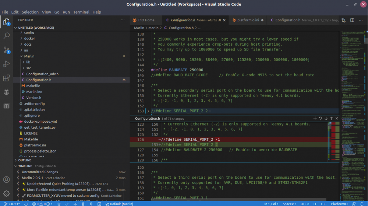This screenshot has width=368, height=206.
Task: Open the Source Control view
Action: click(x=6, y=50)
